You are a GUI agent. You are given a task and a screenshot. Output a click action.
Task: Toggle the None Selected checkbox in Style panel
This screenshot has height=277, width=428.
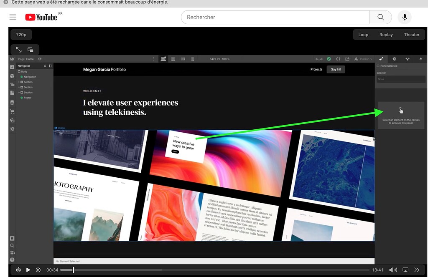click(x=378, y=65)
